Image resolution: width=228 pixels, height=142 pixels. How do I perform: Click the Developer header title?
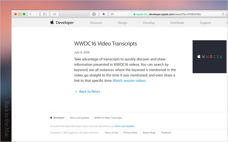pos(65,23)
